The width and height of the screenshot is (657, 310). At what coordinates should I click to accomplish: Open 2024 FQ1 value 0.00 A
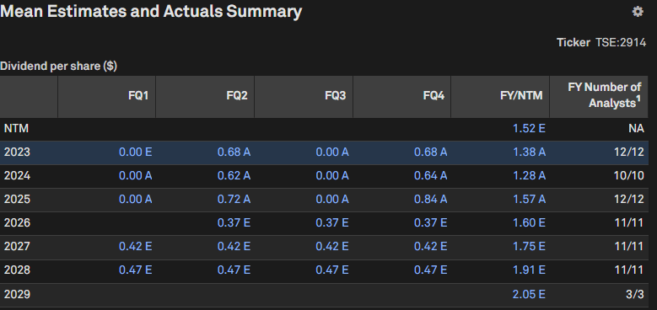[135, 176]
